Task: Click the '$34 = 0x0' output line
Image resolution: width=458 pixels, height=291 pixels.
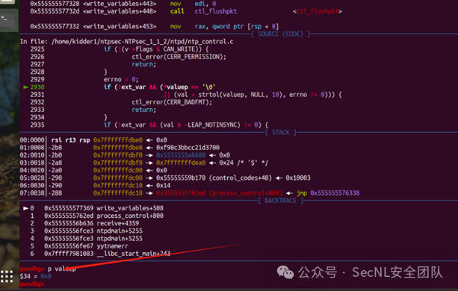Action: pos(36,276)
